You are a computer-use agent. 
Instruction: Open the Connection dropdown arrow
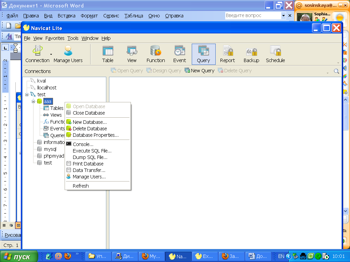pos(51,54)
